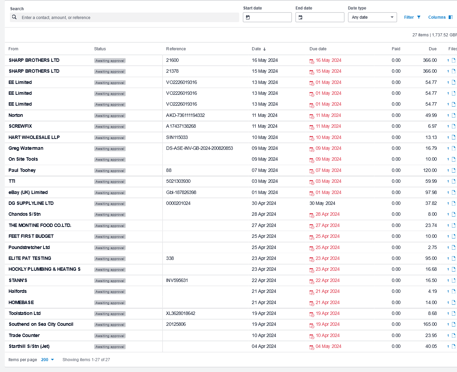This screenshot has height=372, width=457.
Task: Open file icon for ELITE PAT TESTING
Action: [453, 259]
